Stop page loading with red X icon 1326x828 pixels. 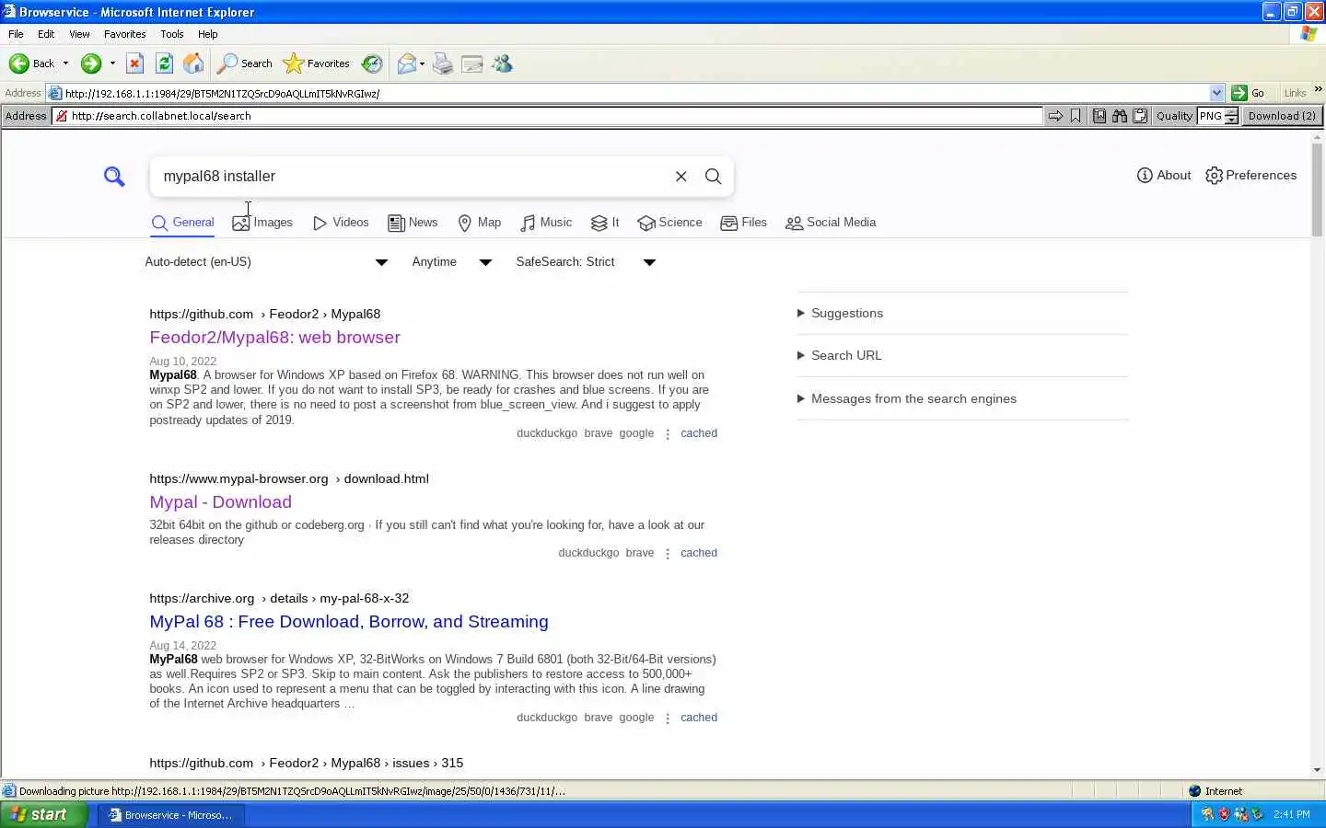[x=134, y=63]
